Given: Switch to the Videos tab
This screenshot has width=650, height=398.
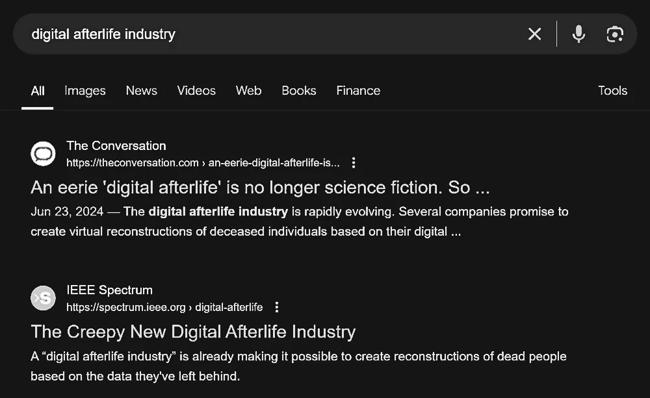Looking at the screenshot, I should pos(196,91).
